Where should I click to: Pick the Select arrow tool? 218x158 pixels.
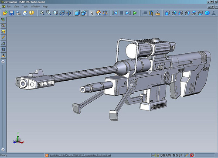(92, 13)
